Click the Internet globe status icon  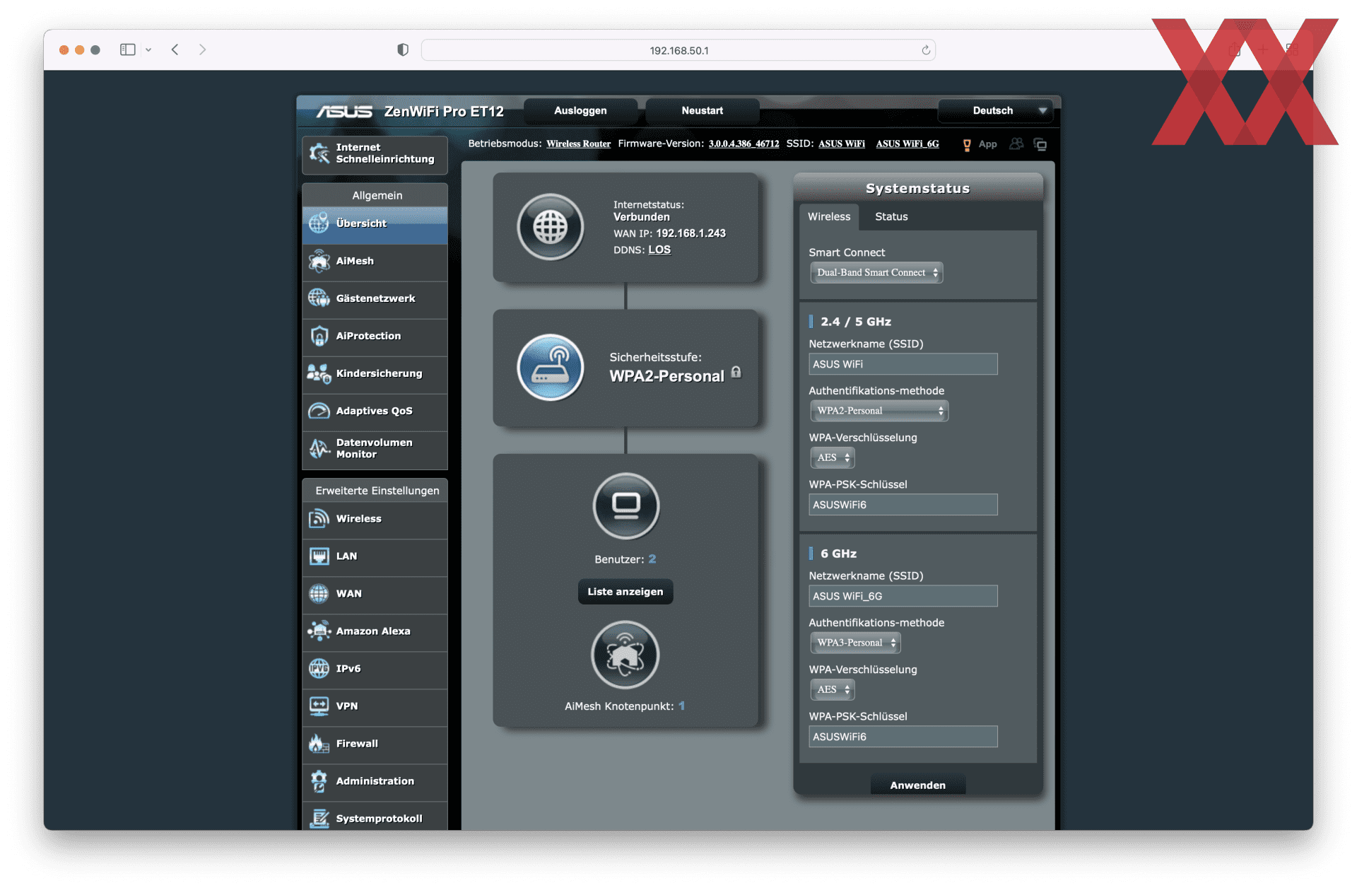point(550,228)
